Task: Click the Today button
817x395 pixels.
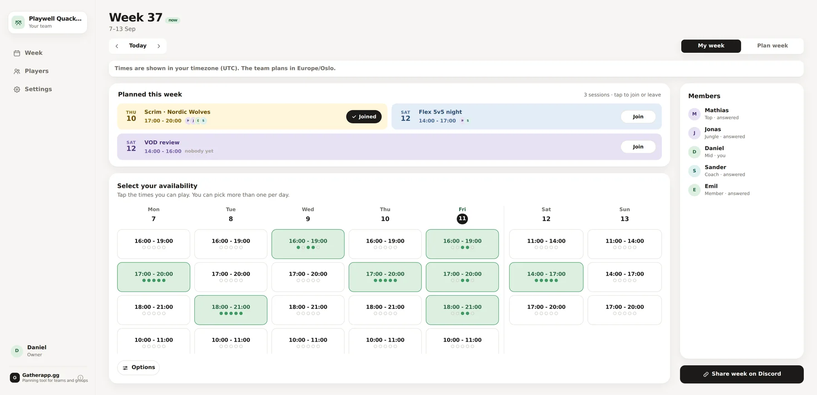Action: [138, 46]
